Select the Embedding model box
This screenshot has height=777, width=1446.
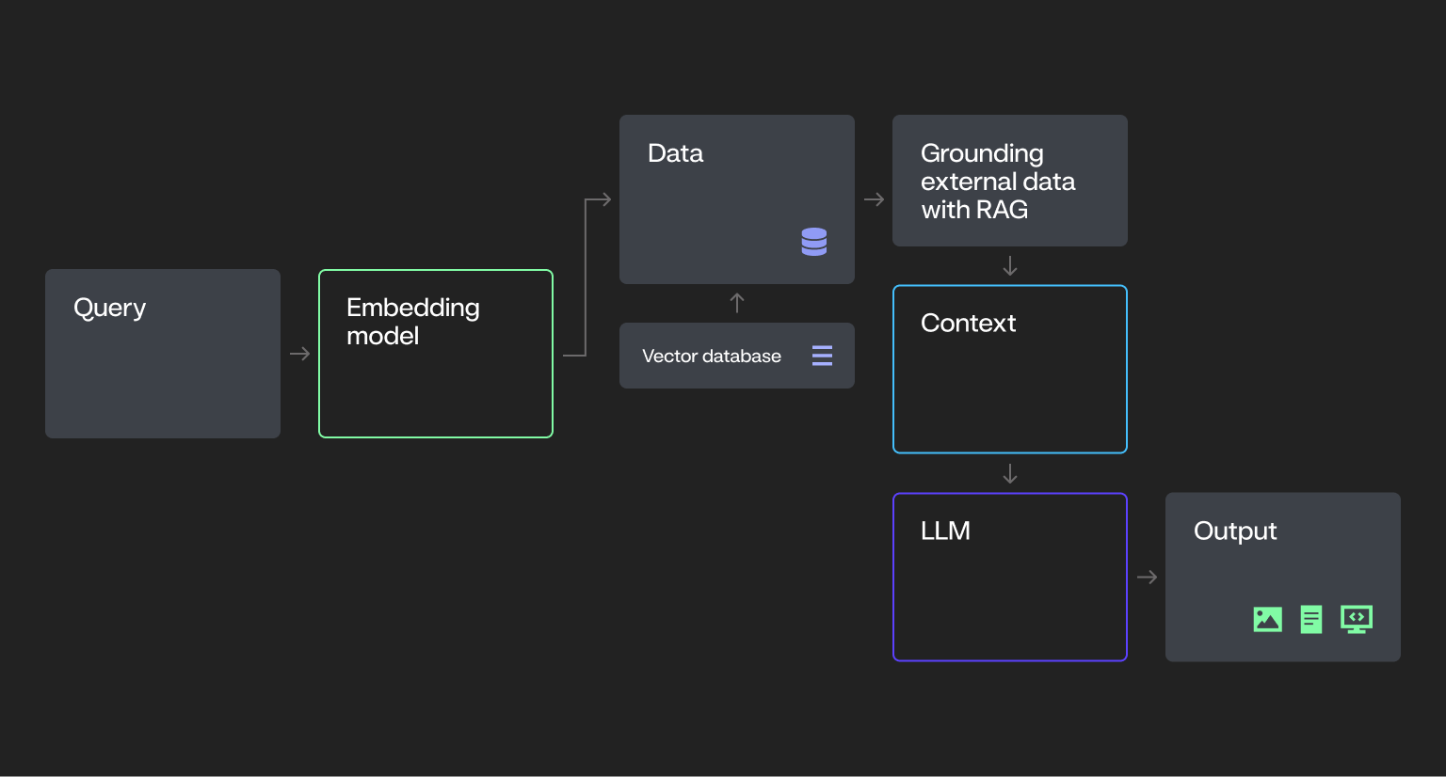point(436,354)
